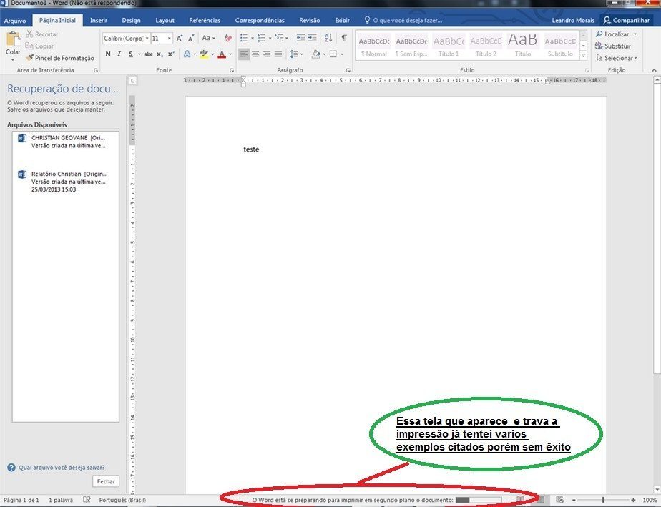Switch to the Referências tab
This screenshot has width=661, height=507.
(205, 20)
